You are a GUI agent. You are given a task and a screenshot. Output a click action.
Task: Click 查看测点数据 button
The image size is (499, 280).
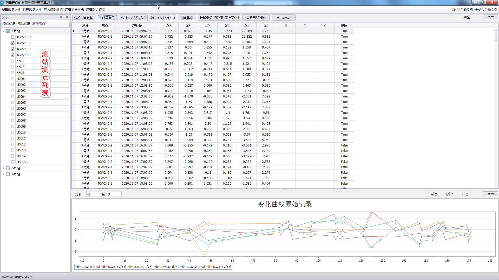[83, 18]
